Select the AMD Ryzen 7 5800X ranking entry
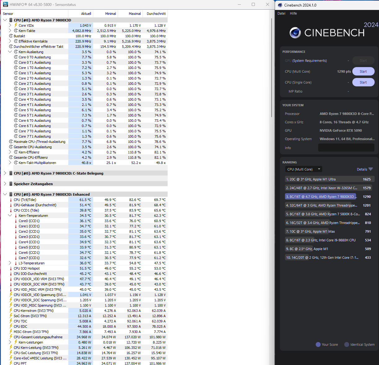 [330, 214]
